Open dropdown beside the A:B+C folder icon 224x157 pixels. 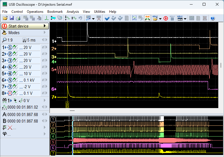click(x=160, y=19)
